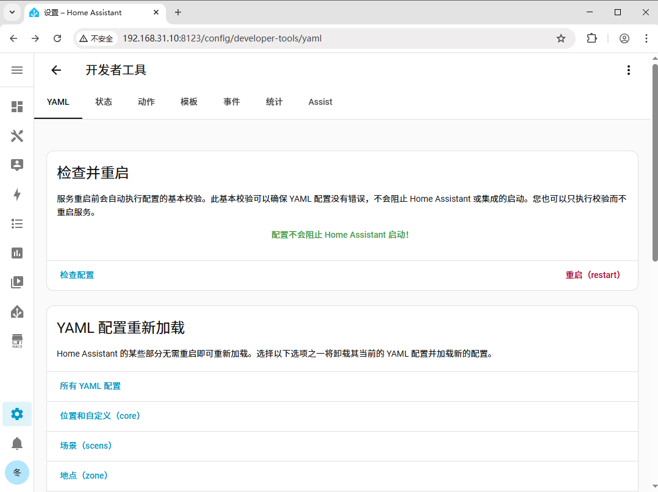
Task: Click the 不安全 security warning chip
Action: (x=96, y=38)
